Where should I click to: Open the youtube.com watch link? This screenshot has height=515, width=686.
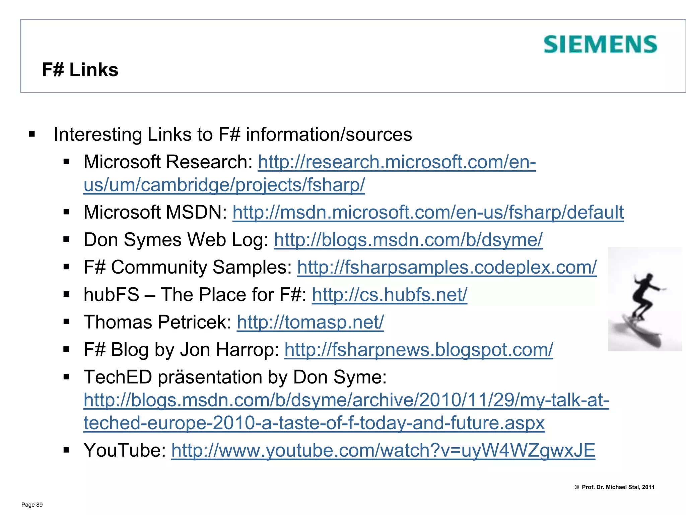[x=383, y=450]
